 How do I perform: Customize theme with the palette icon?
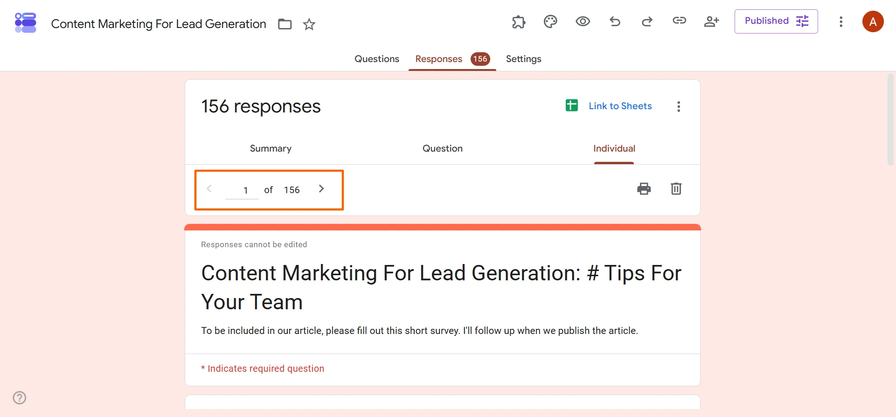(550, 21)
